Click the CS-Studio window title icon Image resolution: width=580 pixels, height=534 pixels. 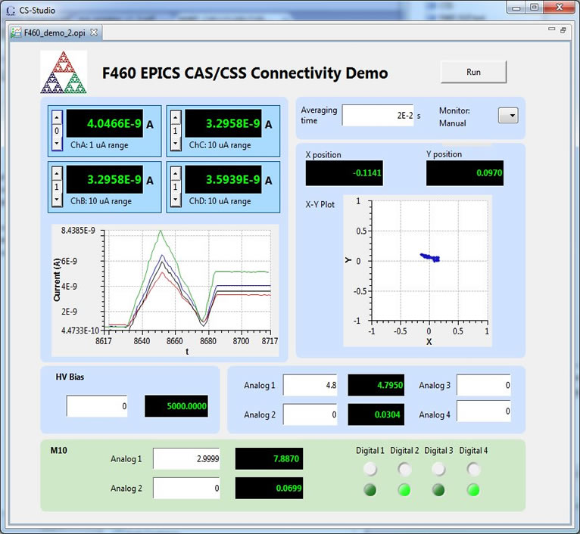point(10,9)
